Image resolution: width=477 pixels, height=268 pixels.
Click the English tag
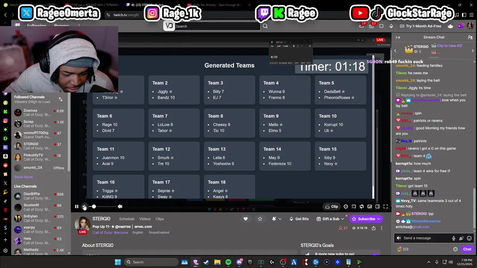tap(138, 233)
